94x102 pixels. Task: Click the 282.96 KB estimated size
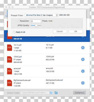click(x=64, y=15)
